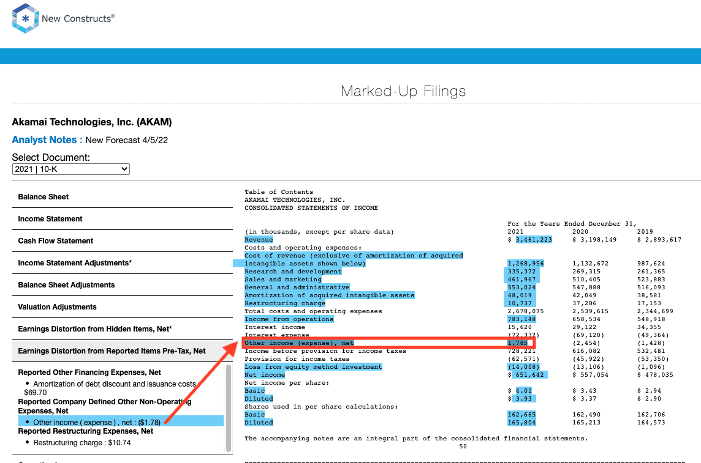701x463 pixels.
Task: Expand Earnings Distortion from Hidden Items, Net
Action: click(x=122, y=328)
